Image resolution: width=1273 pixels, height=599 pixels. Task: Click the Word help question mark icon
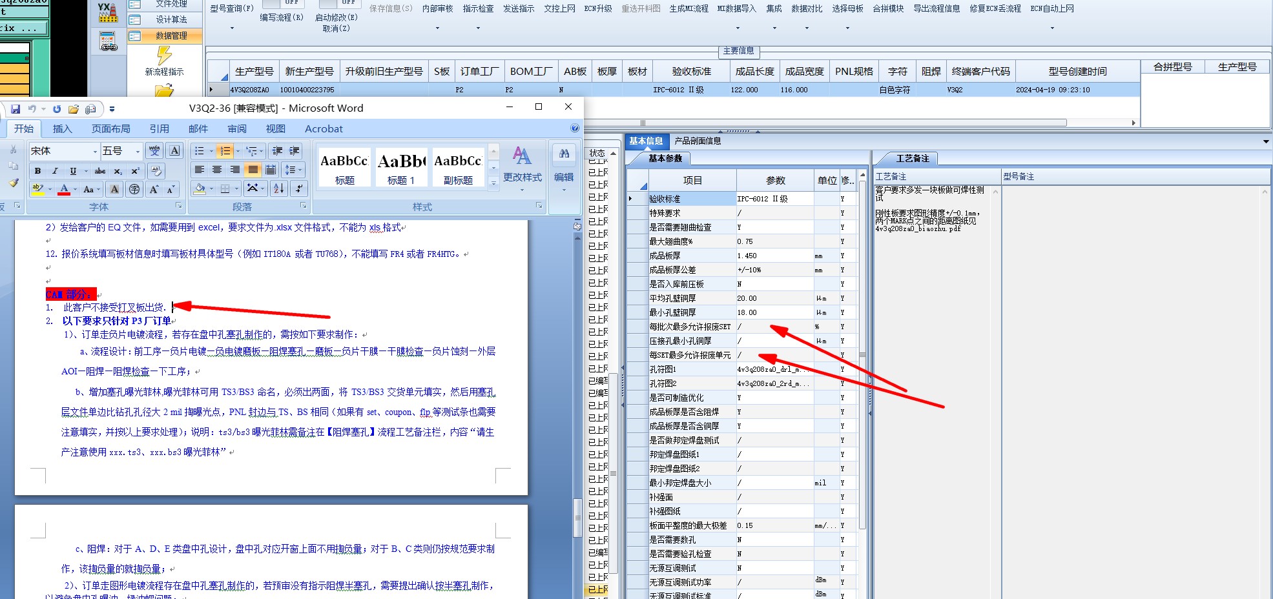point(575,128)
